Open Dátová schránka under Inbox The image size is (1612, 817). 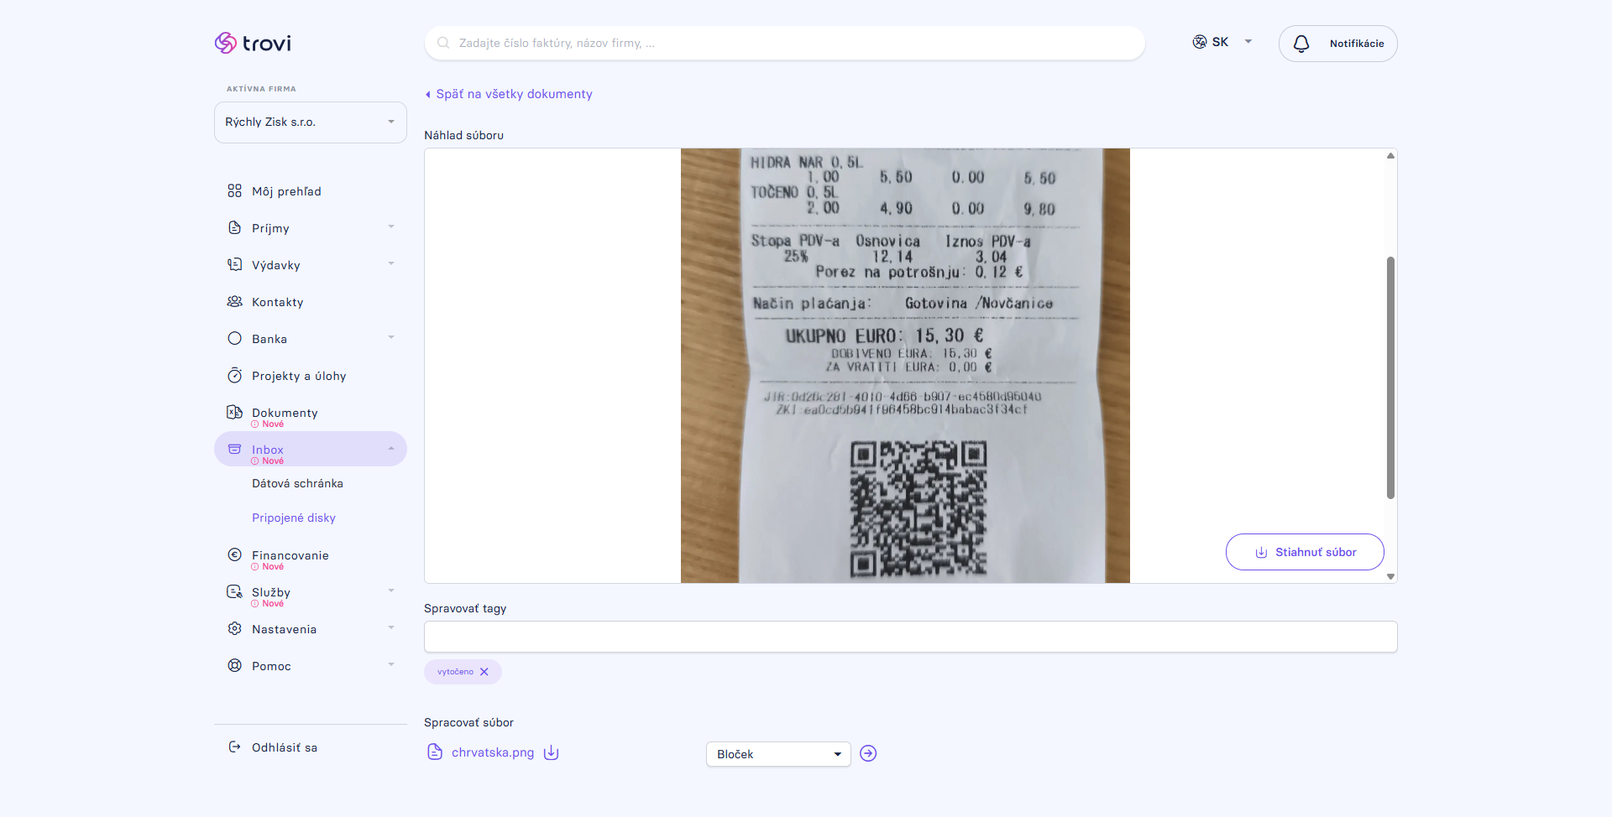297,483
